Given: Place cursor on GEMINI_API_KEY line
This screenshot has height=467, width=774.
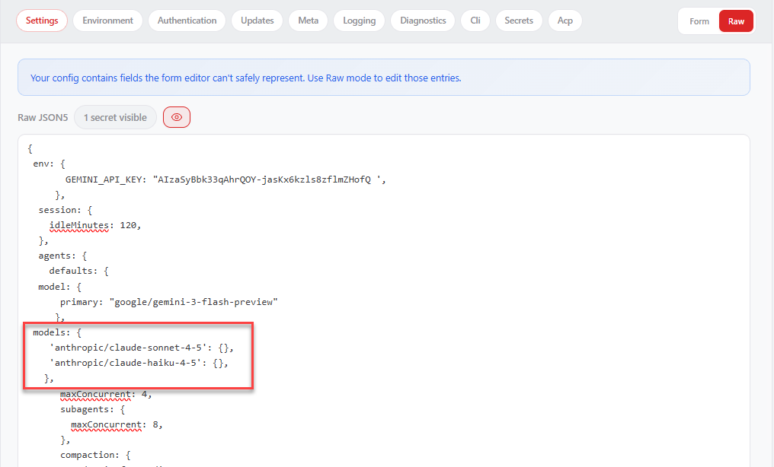Looking at the screenshot, I should (x=225, y=179).
